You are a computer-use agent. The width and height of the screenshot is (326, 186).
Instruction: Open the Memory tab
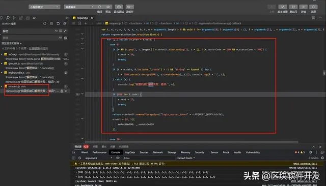[x=185, y=152]
